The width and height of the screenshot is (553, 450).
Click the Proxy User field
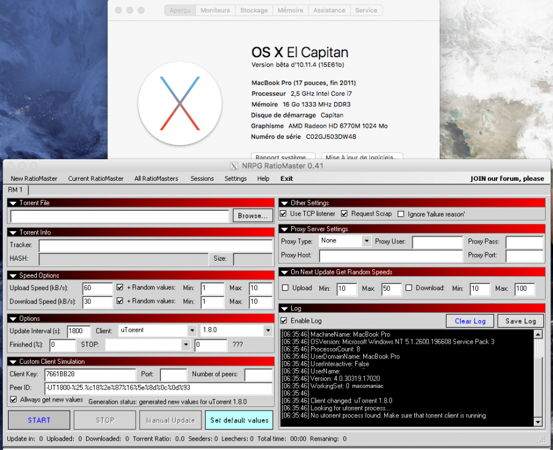tap(437, 242)
